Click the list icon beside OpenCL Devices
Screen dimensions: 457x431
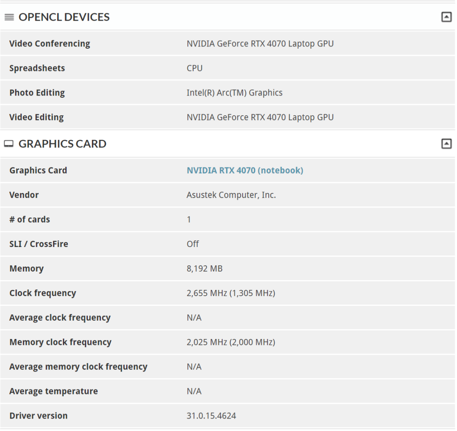pyautogui.click(x=9, y=17)
